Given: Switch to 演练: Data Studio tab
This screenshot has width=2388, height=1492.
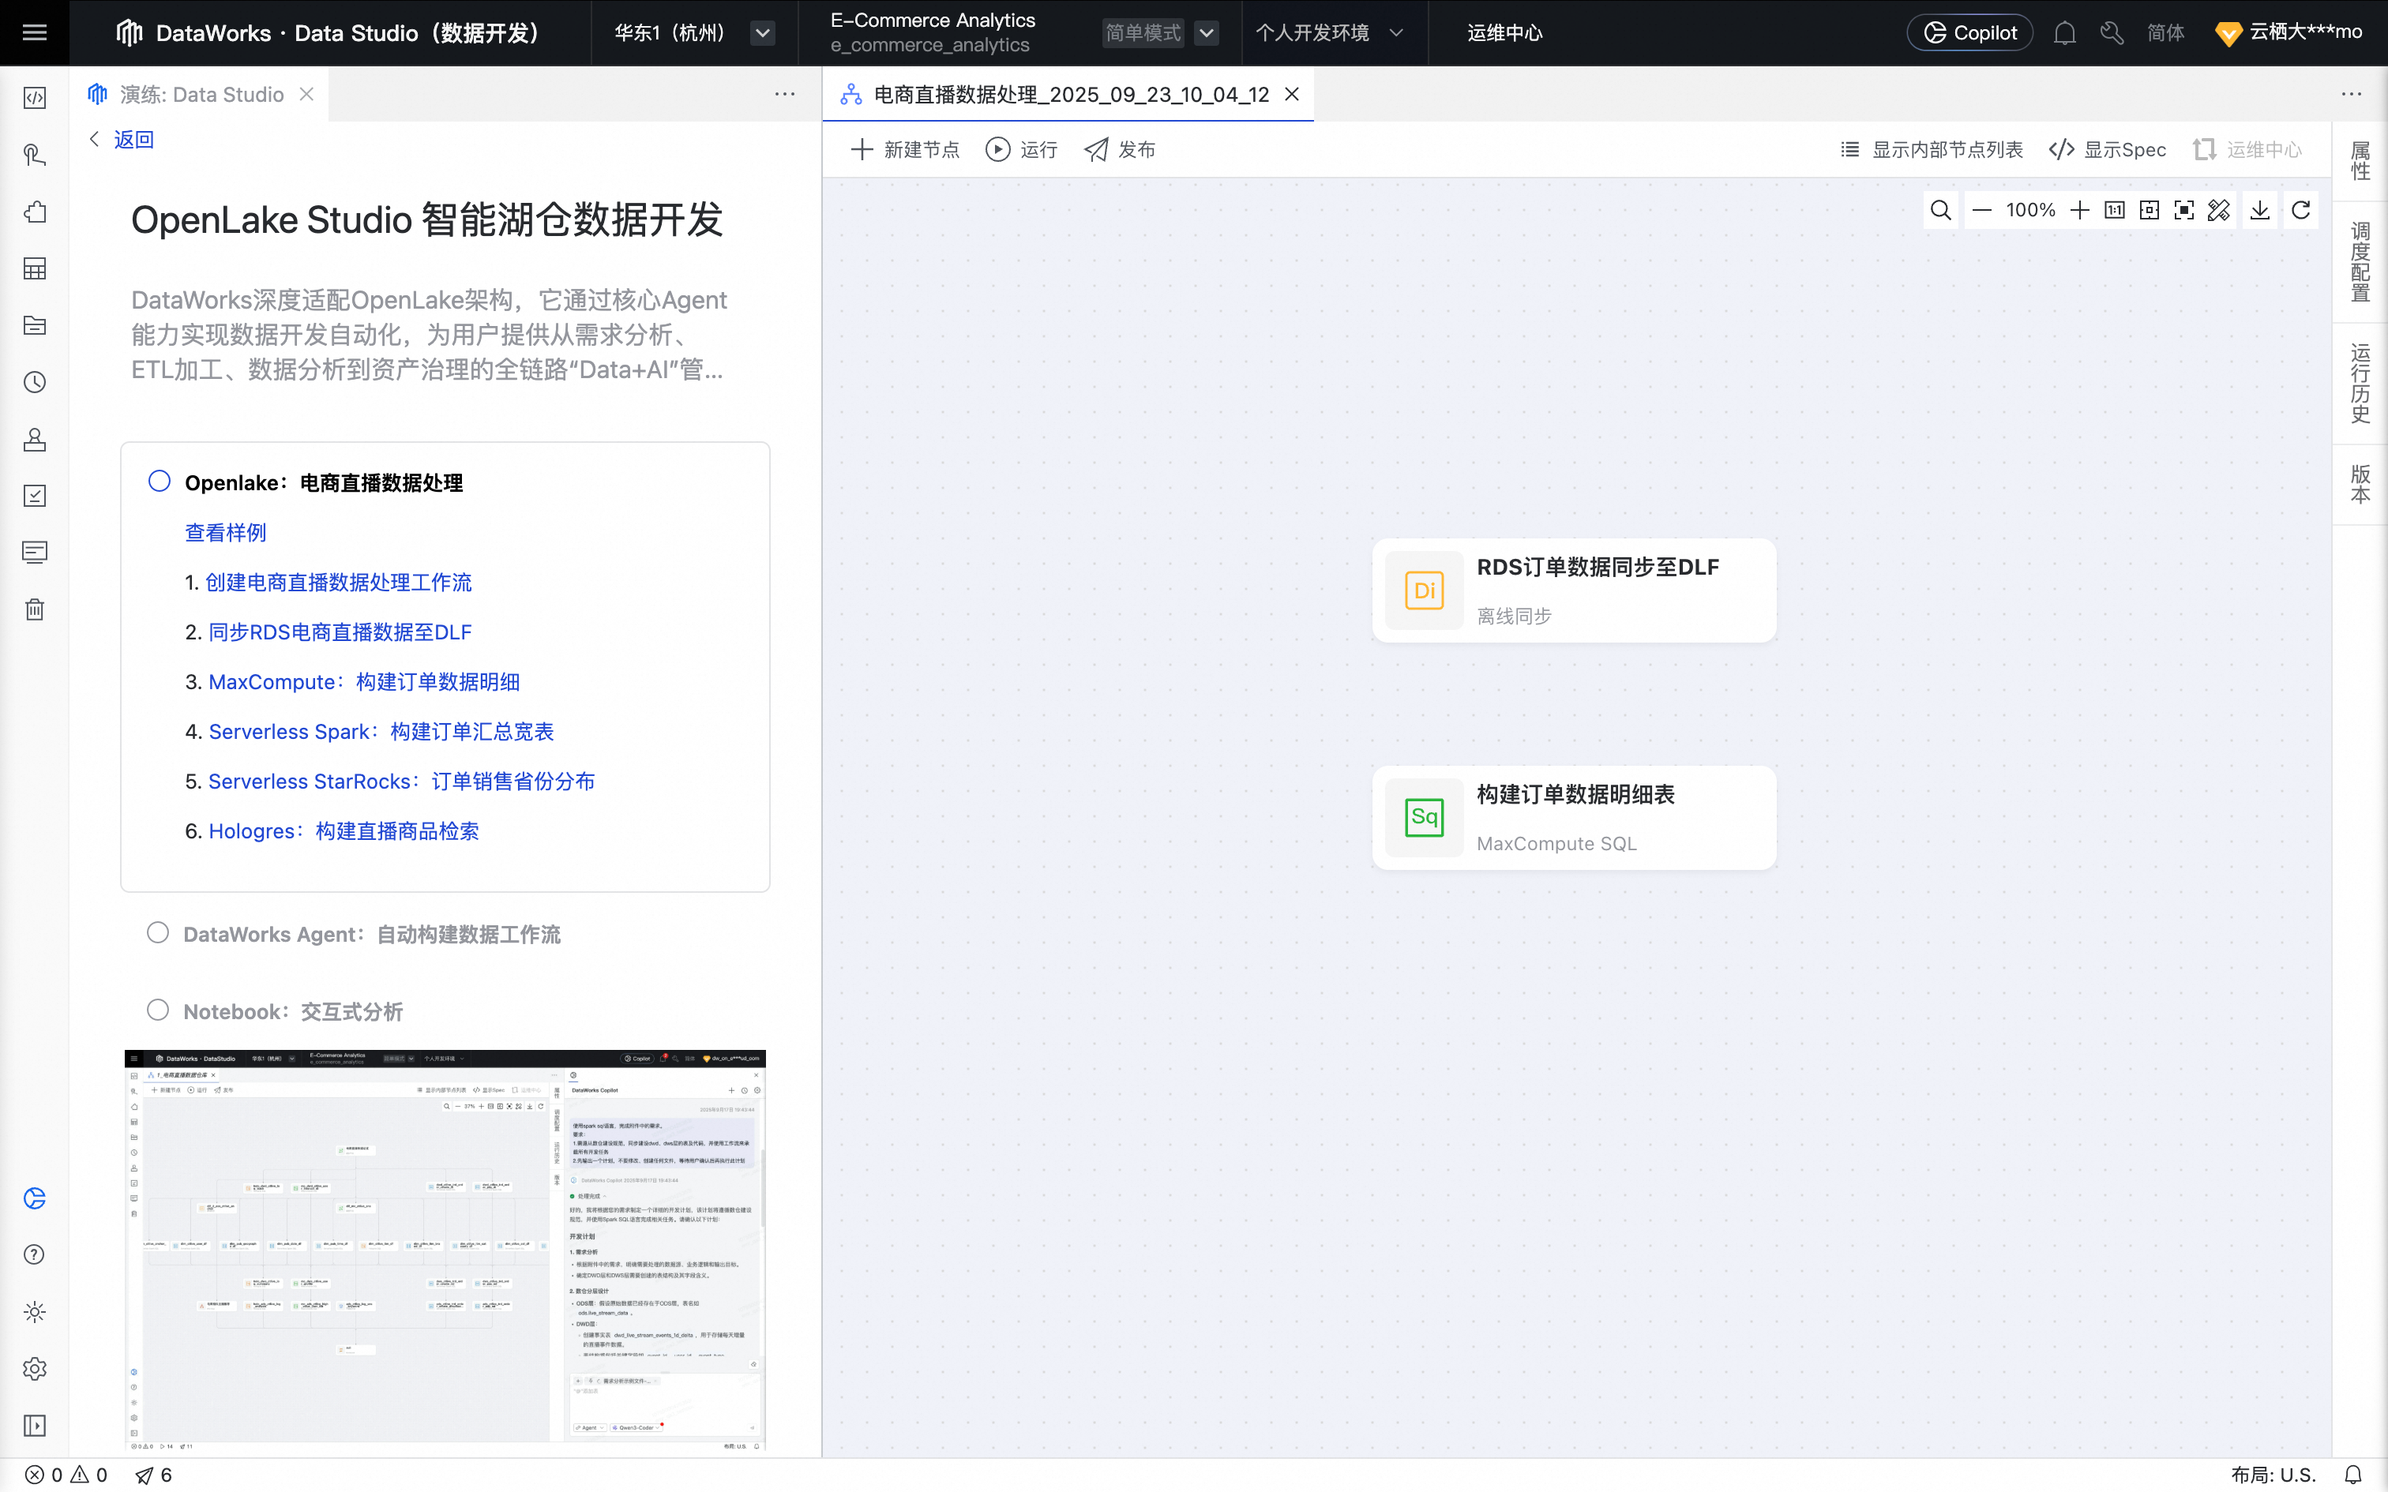Looking at the screenshot, I should click(201, 95).
